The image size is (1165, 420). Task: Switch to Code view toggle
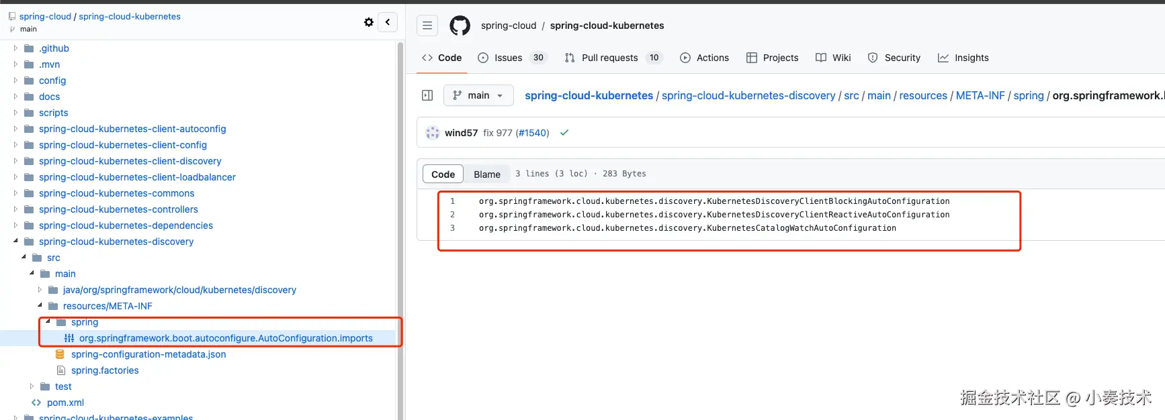pos(443,174)
